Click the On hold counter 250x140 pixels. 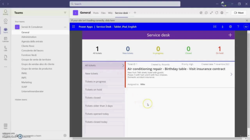coord(220,50)
